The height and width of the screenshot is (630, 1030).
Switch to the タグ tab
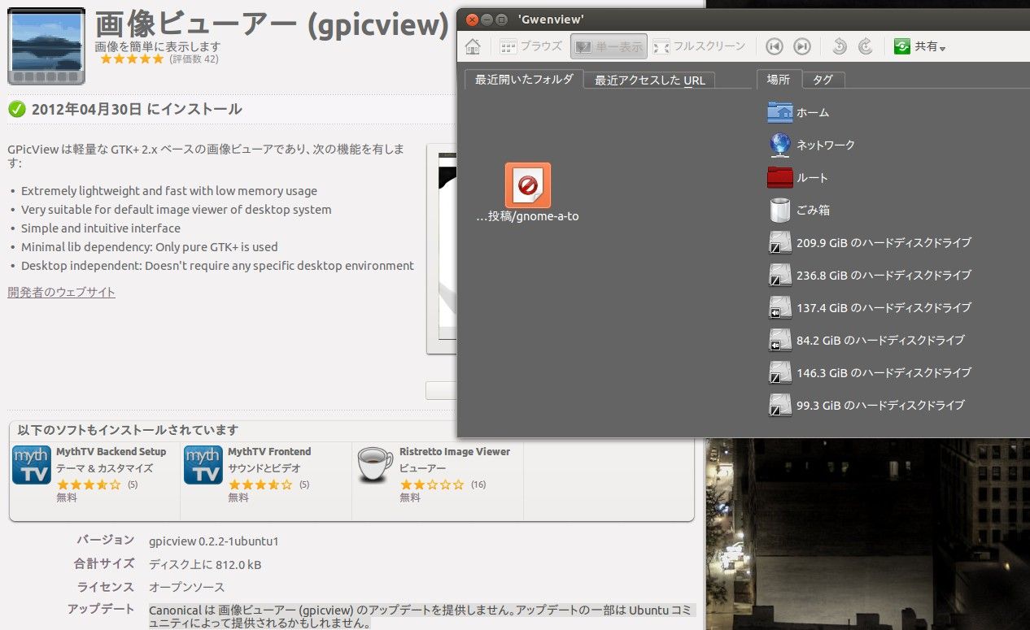click(823, 80)
